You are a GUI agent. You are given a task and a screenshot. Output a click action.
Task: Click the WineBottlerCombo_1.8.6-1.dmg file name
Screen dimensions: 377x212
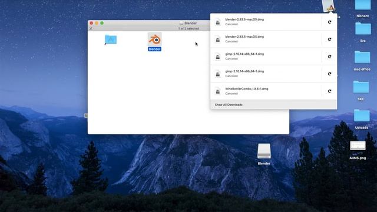(x=247, y=89)
